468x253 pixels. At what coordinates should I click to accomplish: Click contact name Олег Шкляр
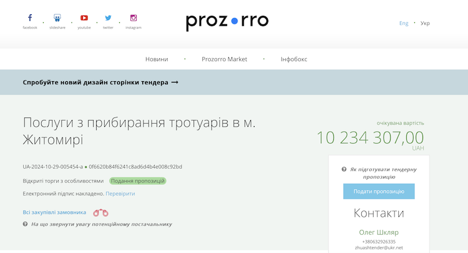coord(379,232)
